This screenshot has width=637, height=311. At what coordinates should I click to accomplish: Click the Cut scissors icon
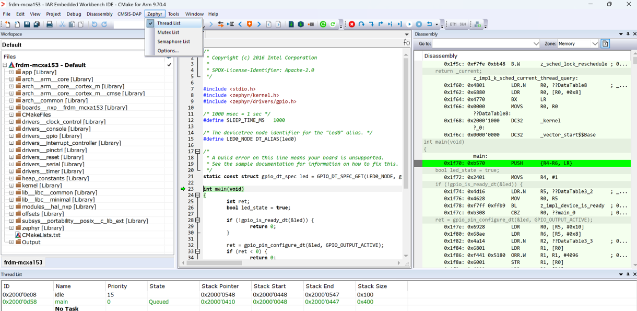click(x=62, y=24)
